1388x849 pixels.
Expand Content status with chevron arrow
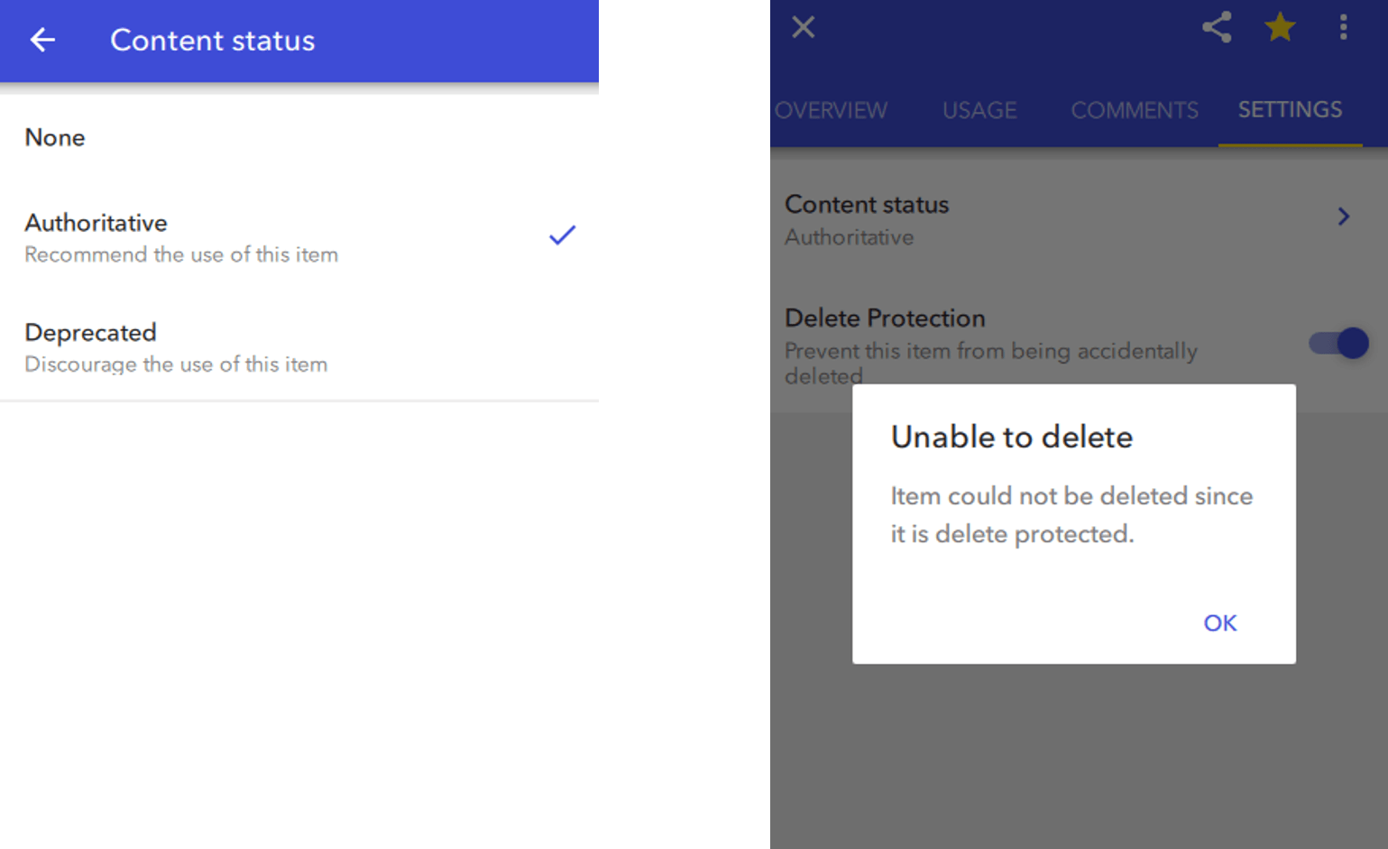click(1343, 217)
